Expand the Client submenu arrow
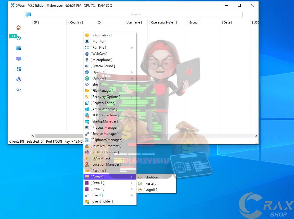The image size is (294, 219). pyautogui.click(x=132, y=196)
